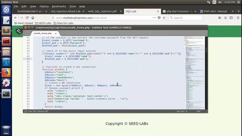
Task: Open page actions three-dot menu
Action: (154, 18)
